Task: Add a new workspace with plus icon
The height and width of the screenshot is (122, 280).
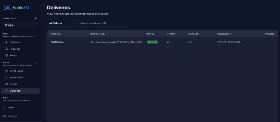Action: click(36, 18)
